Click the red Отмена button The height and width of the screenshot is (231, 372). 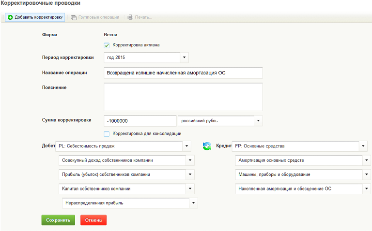pos(93,220)
